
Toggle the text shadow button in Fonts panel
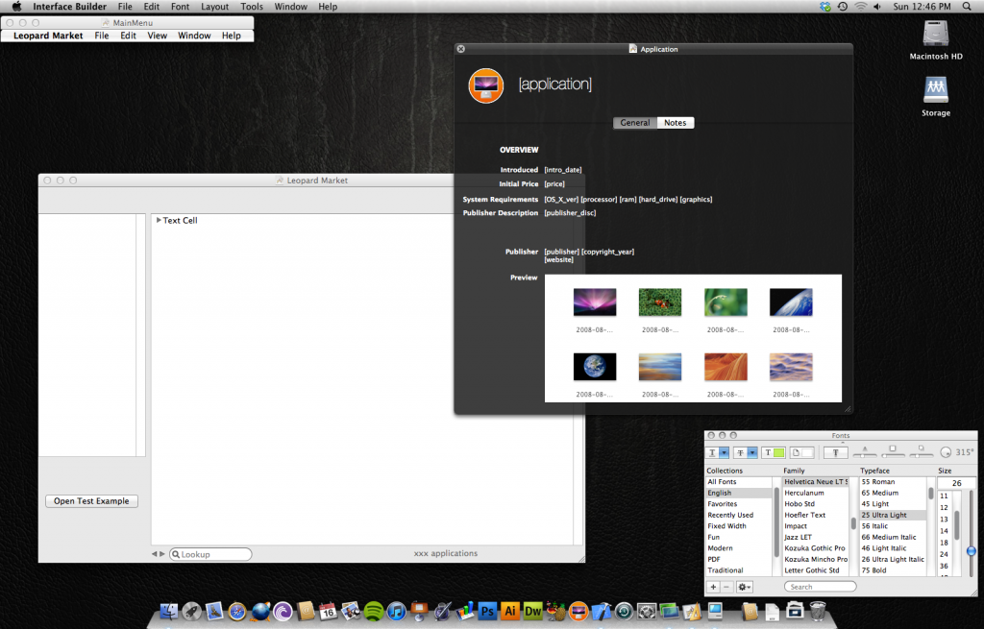(835, 452)
